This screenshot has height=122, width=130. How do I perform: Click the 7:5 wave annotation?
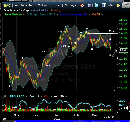click(67, 26)
